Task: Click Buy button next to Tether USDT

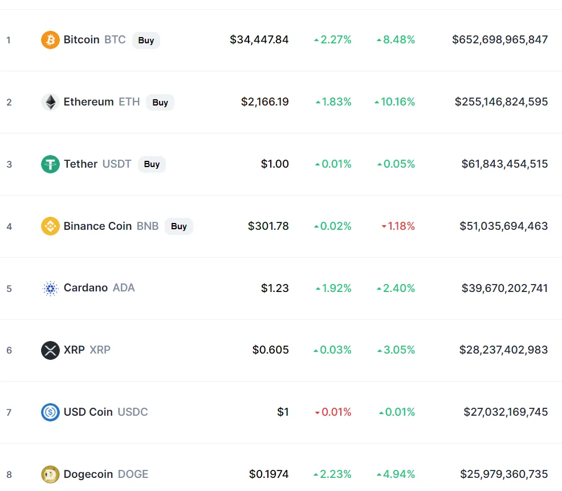Action: pos(152,164)
